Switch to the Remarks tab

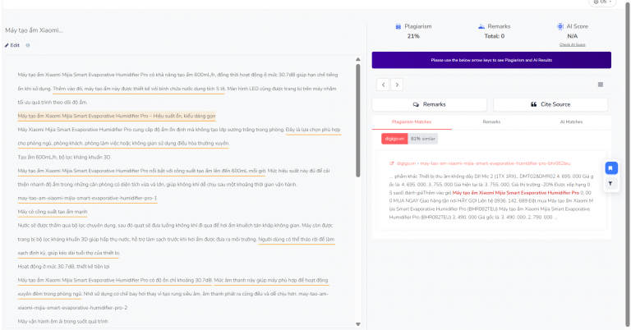[491, 121]
